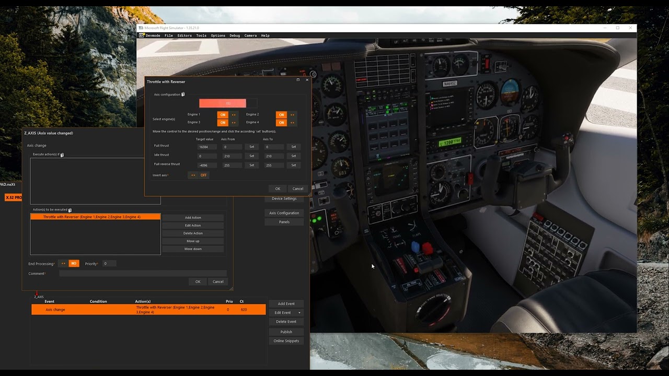Click OK in the Z_AXIS dialog
Viewport: 669px width, 376px height.
(198, 281)
